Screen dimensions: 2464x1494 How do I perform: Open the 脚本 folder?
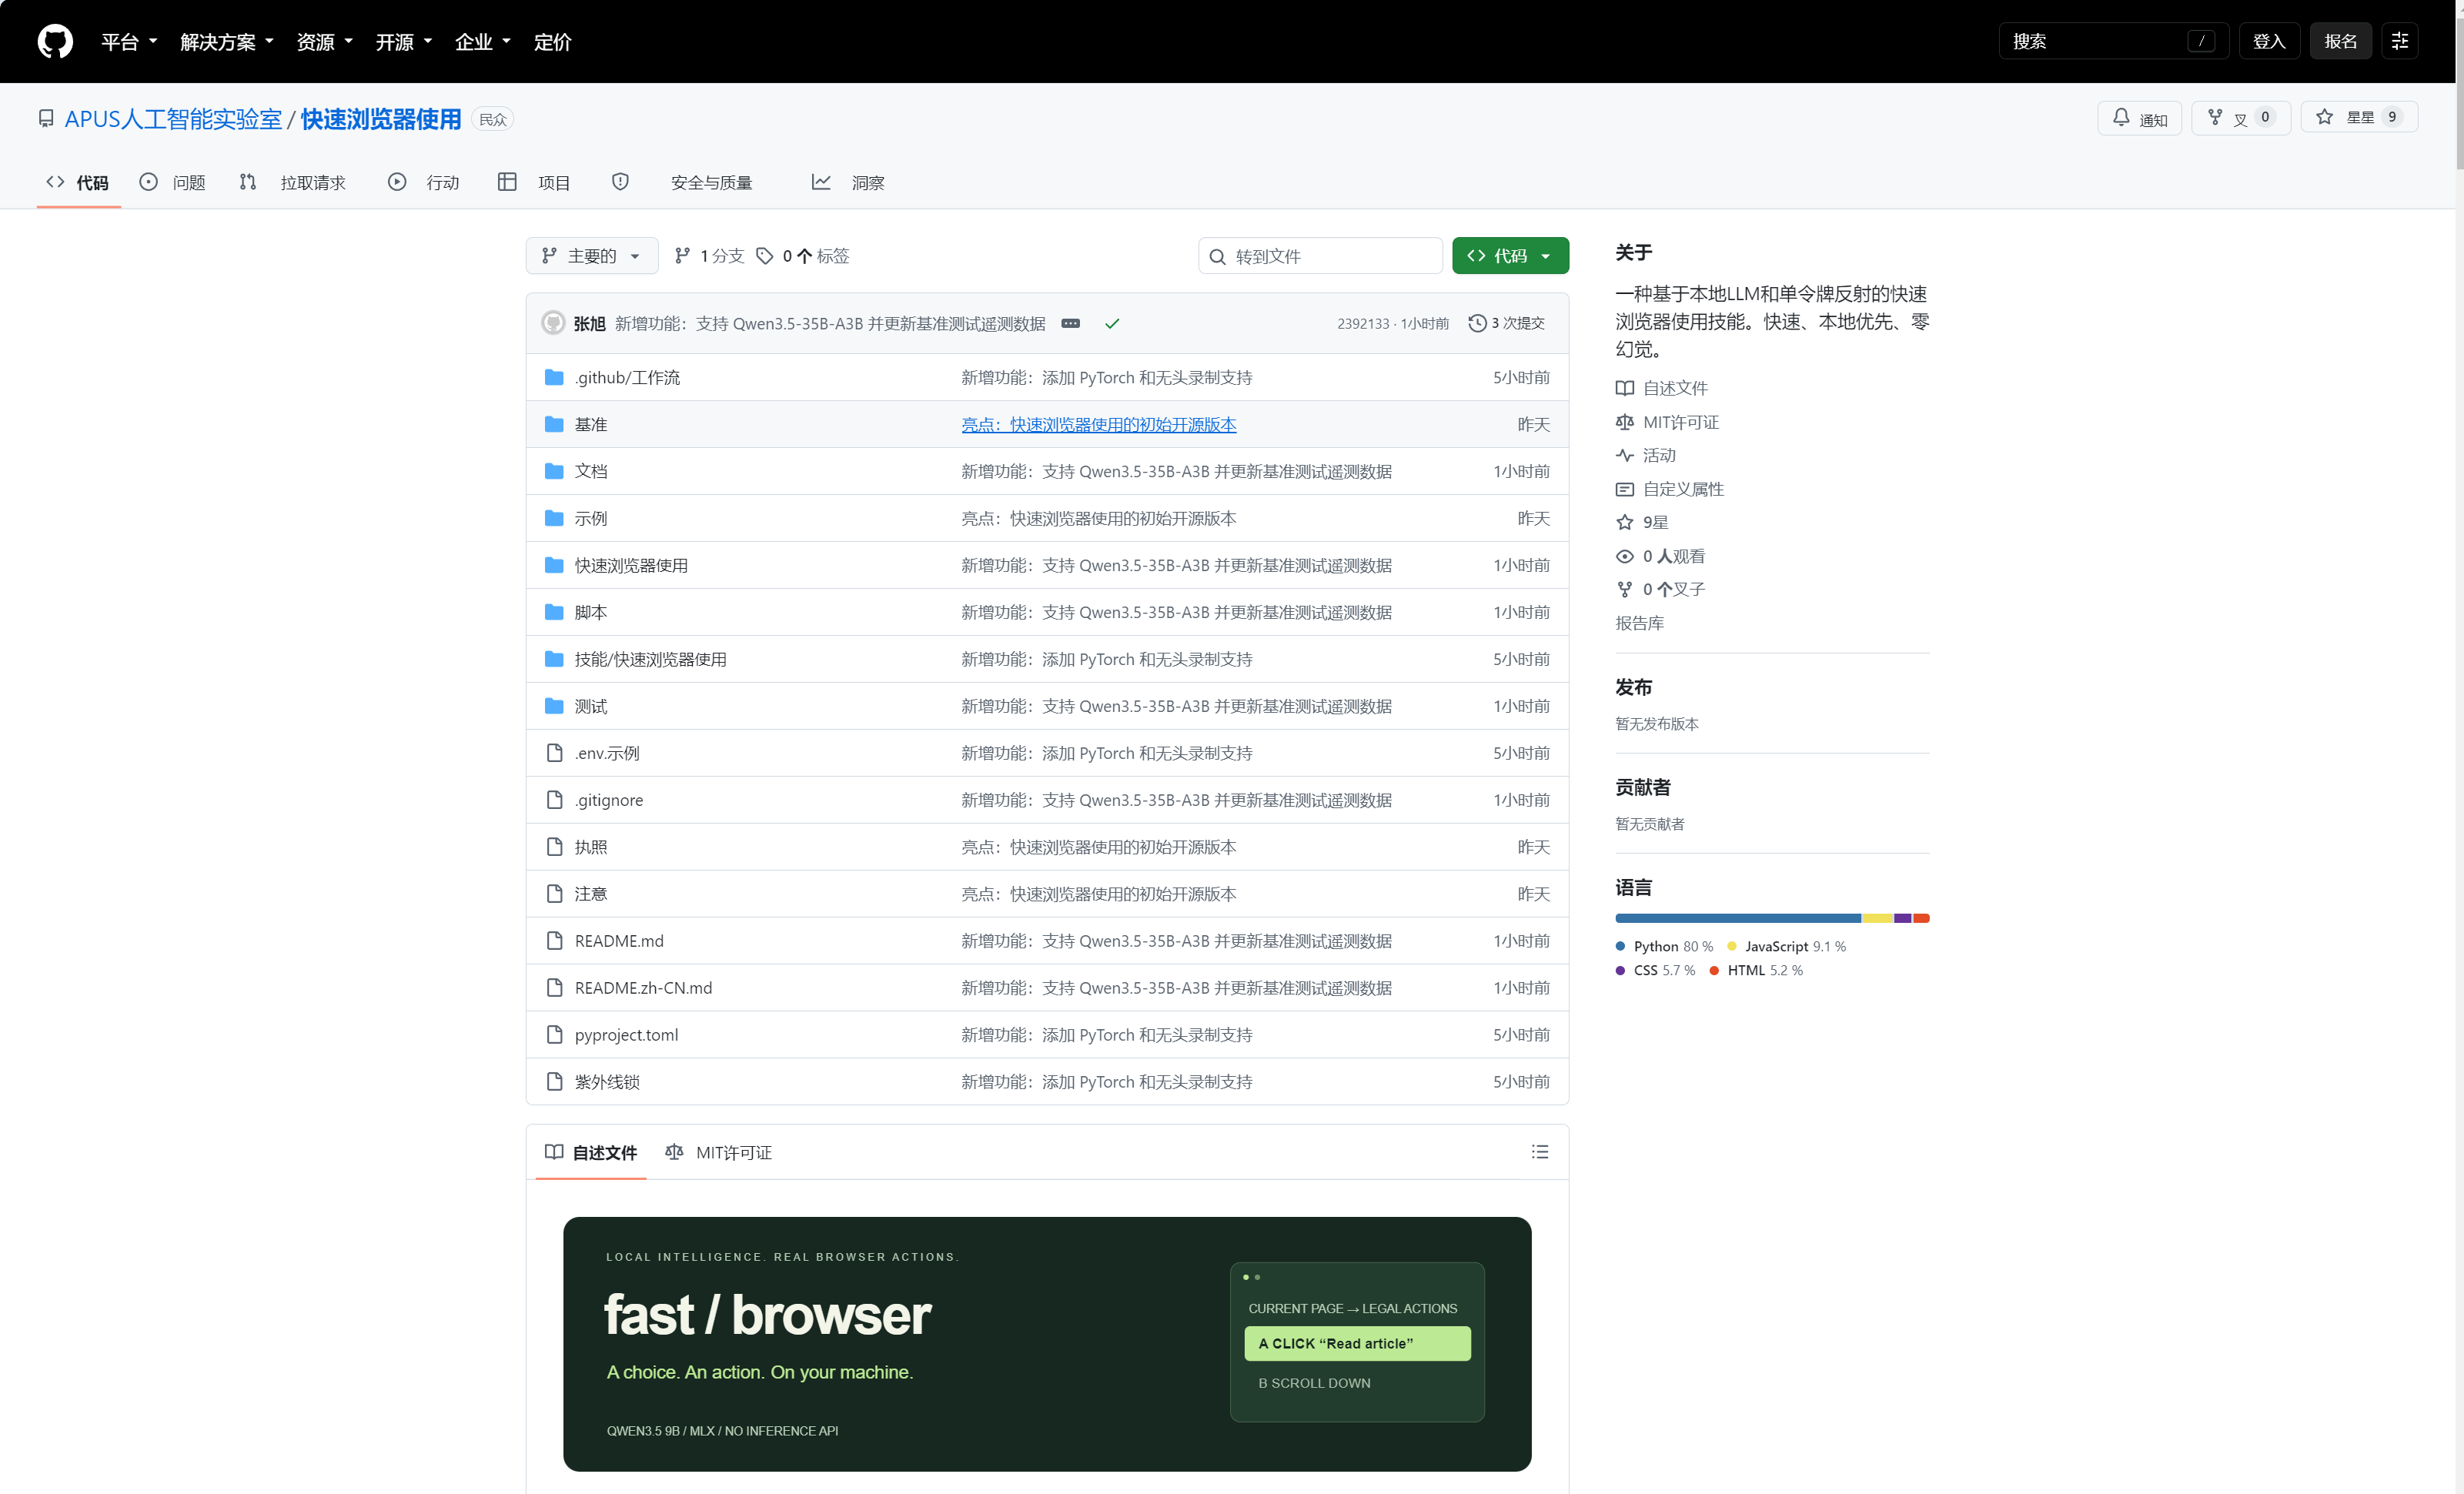pos(591,612)
